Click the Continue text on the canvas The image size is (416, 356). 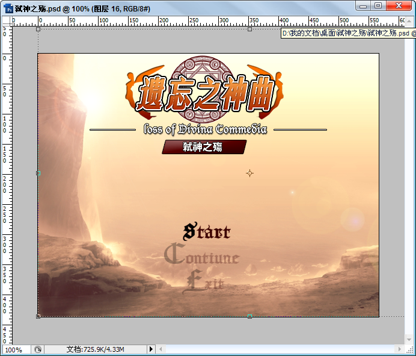[x=201, y=254]
